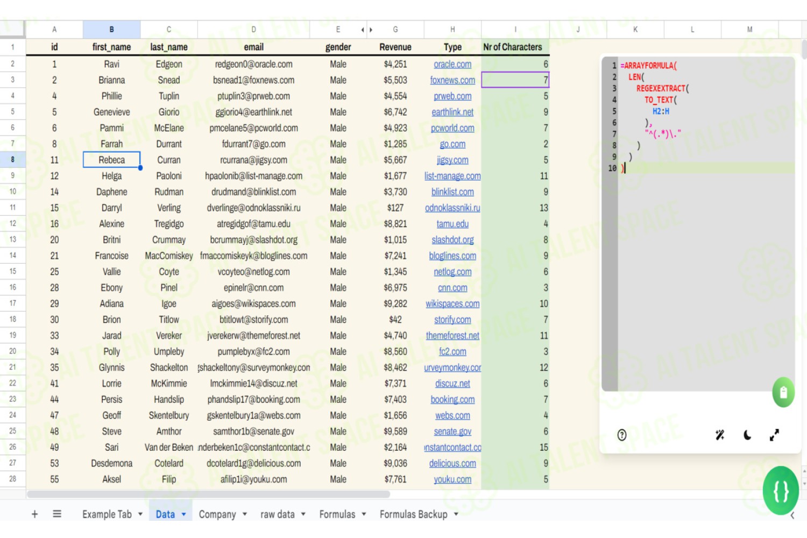
Task: Click the green clipboard copy button
Action: click(x=783, y=392)
